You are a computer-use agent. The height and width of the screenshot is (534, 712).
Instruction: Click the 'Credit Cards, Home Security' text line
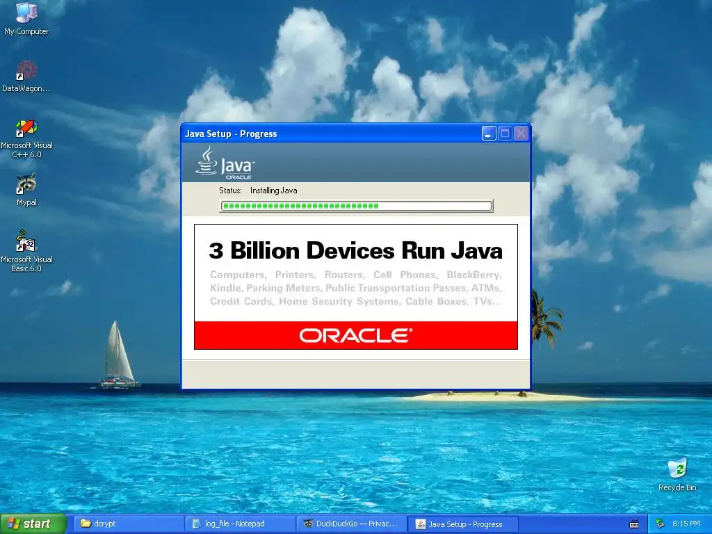pyautogui.click(x=355, y=301)
